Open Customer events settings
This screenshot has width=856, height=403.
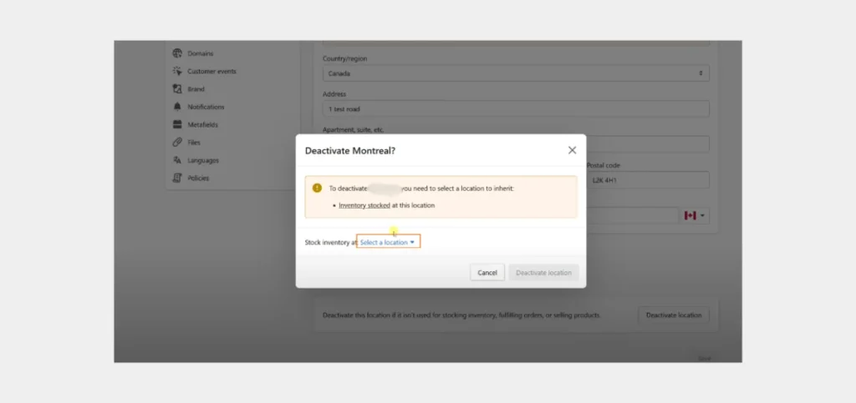[x=211, y=72]
